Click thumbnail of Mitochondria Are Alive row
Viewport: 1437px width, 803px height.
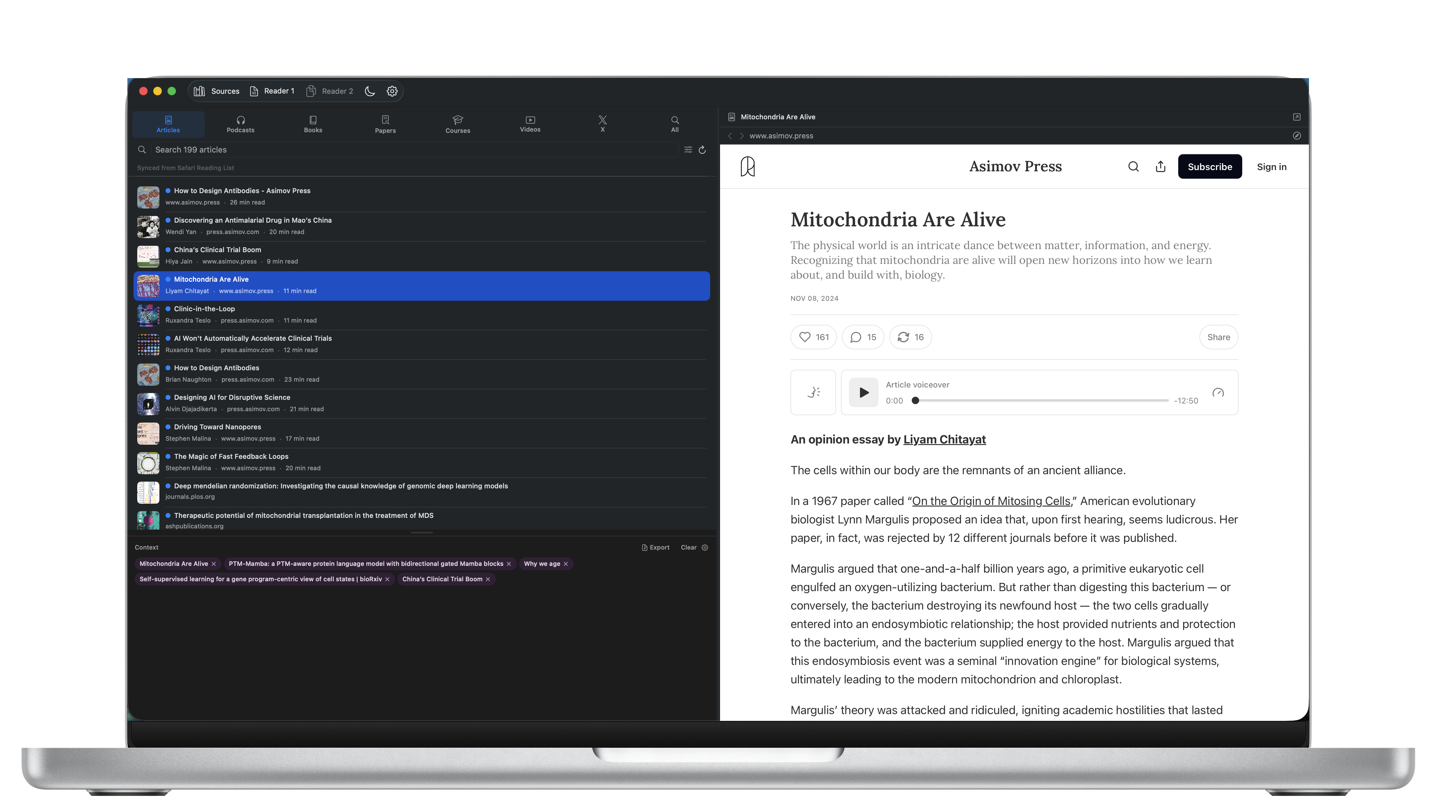pos(148,286)
